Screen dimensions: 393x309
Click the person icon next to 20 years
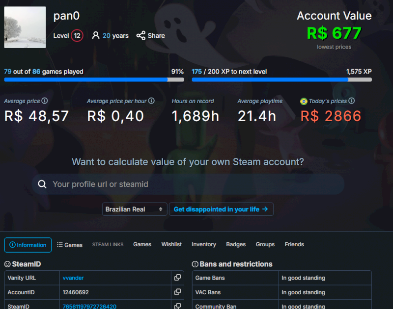point(95,35)
